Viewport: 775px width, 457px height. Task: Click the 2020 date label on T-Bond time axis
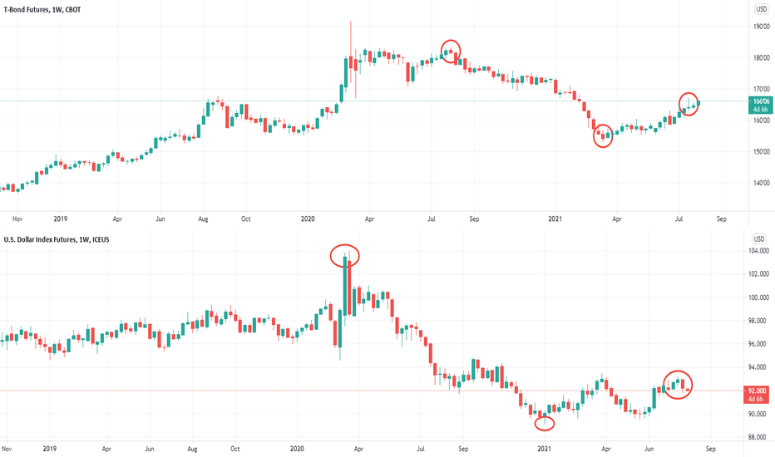[x=308, y=219]
